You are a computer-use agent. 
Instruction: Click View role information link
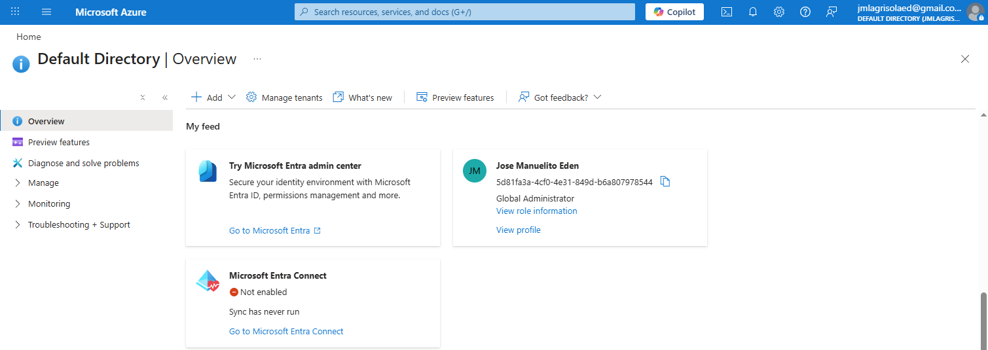[536, 211]
